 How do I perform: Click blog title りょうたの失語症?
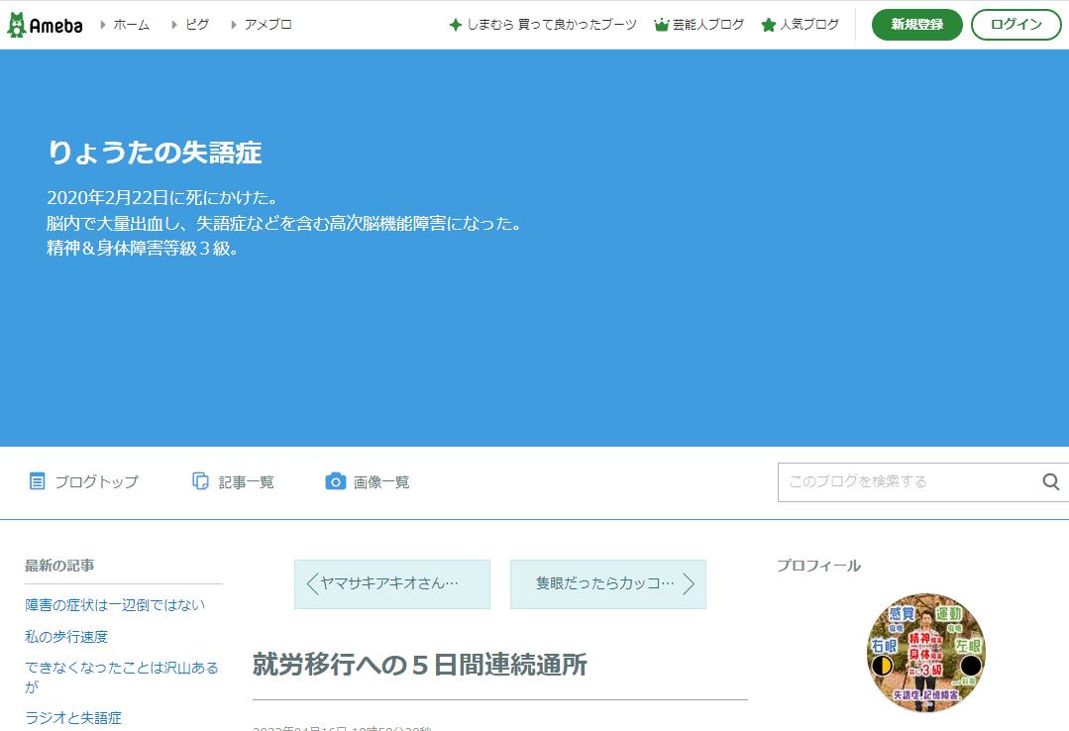tap(155, 153)
